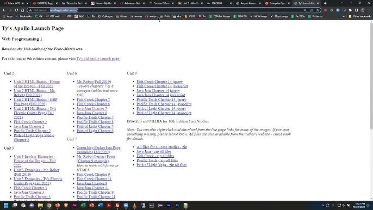Switch to the Enterprise Open tab
Image resolution: width=373 pixels, height=210 pixels.
[x=278, y=3]
